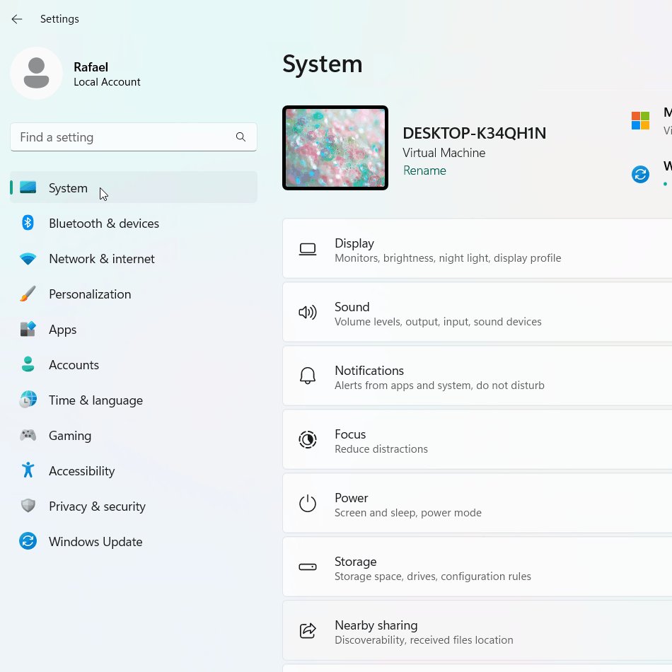Click the Time & language globe icon
The image size is (672, 672).
point(28,400)
